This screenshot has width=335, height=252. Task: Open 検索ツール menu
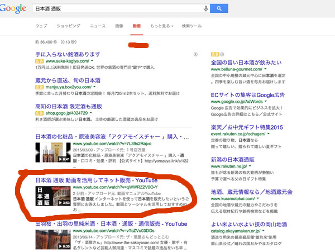(192, 26)
